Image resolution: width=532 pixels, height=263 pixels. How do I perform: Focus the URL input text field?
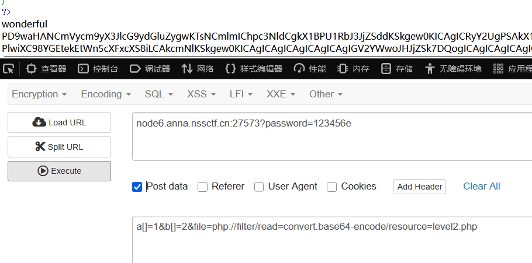point(330,136)
